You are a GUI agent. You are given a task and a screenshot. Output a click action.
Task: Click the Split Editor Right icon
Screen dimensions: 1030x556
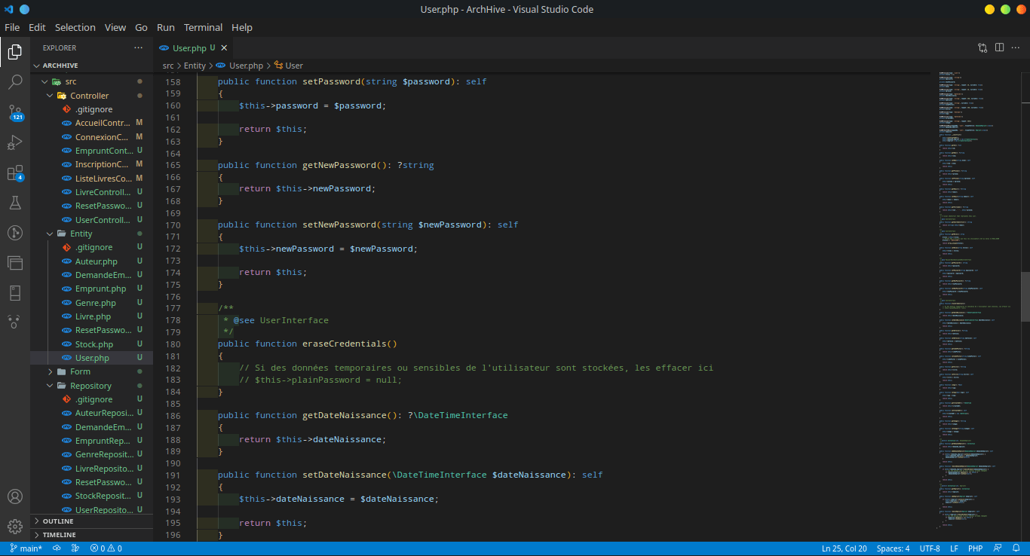tap(999, 47)
